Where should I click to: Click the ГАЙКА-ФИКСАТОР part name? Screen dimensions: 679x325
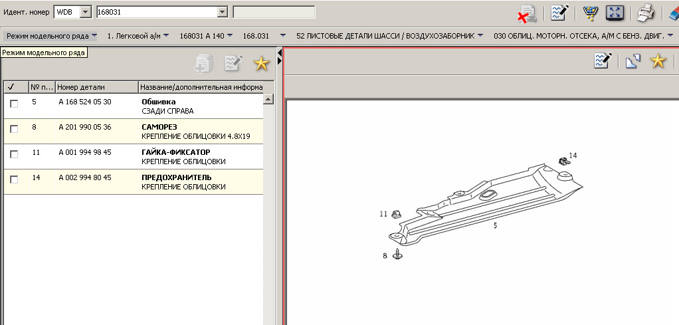[175, 152]
